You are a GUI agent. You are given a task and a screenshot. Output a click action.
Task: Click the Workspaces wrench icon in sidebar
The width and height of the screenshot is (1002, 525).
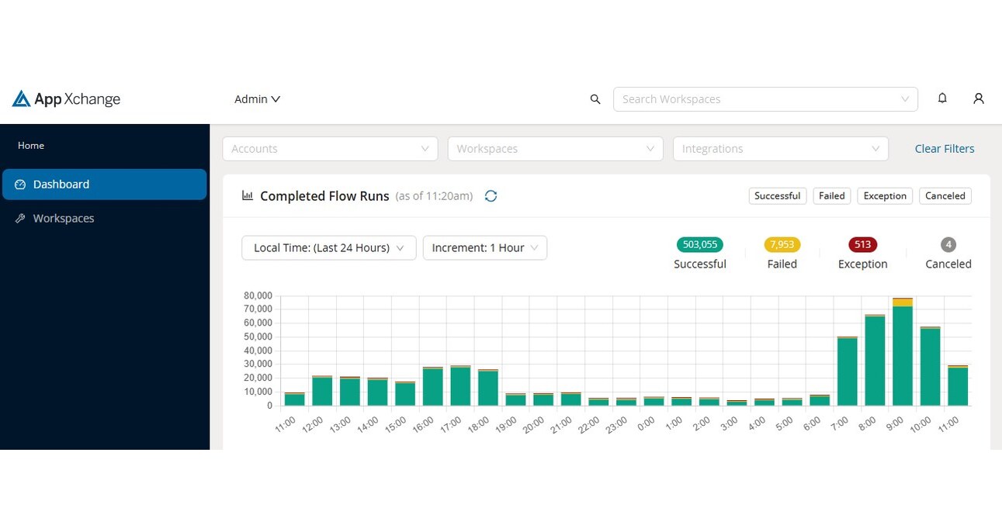[21, 219]
